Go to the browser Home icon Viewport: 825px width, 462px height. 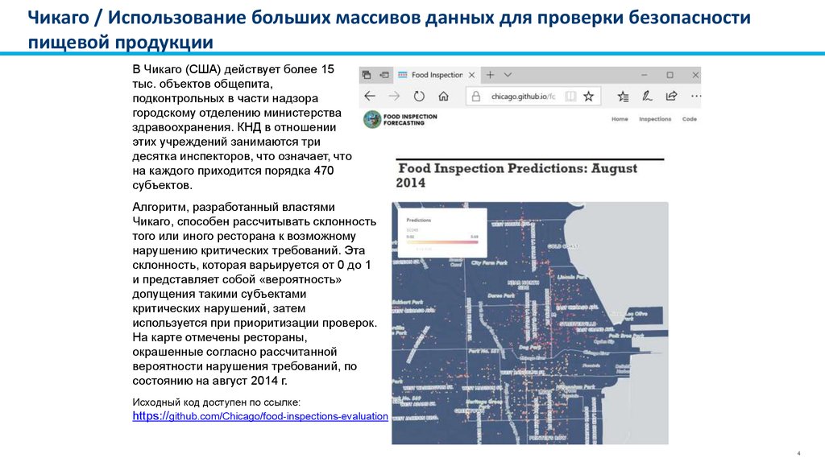pos(444,97)
